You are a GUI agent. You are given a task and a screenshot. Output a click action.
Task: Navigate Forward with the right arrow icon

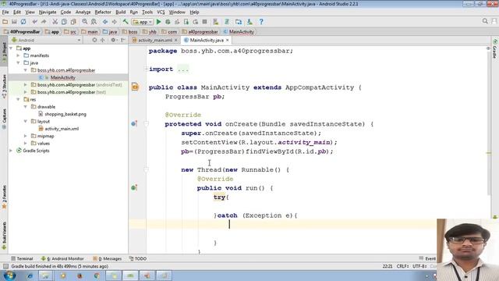pos(114,22)
